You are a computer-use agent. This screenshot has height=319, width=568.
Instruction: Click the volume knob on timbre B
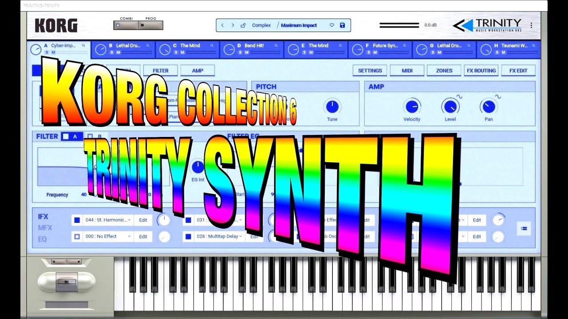point(101,50)
